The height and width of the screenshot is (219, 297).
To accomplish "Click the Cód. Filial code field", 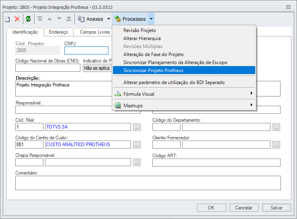I will (x=29, y=127).
